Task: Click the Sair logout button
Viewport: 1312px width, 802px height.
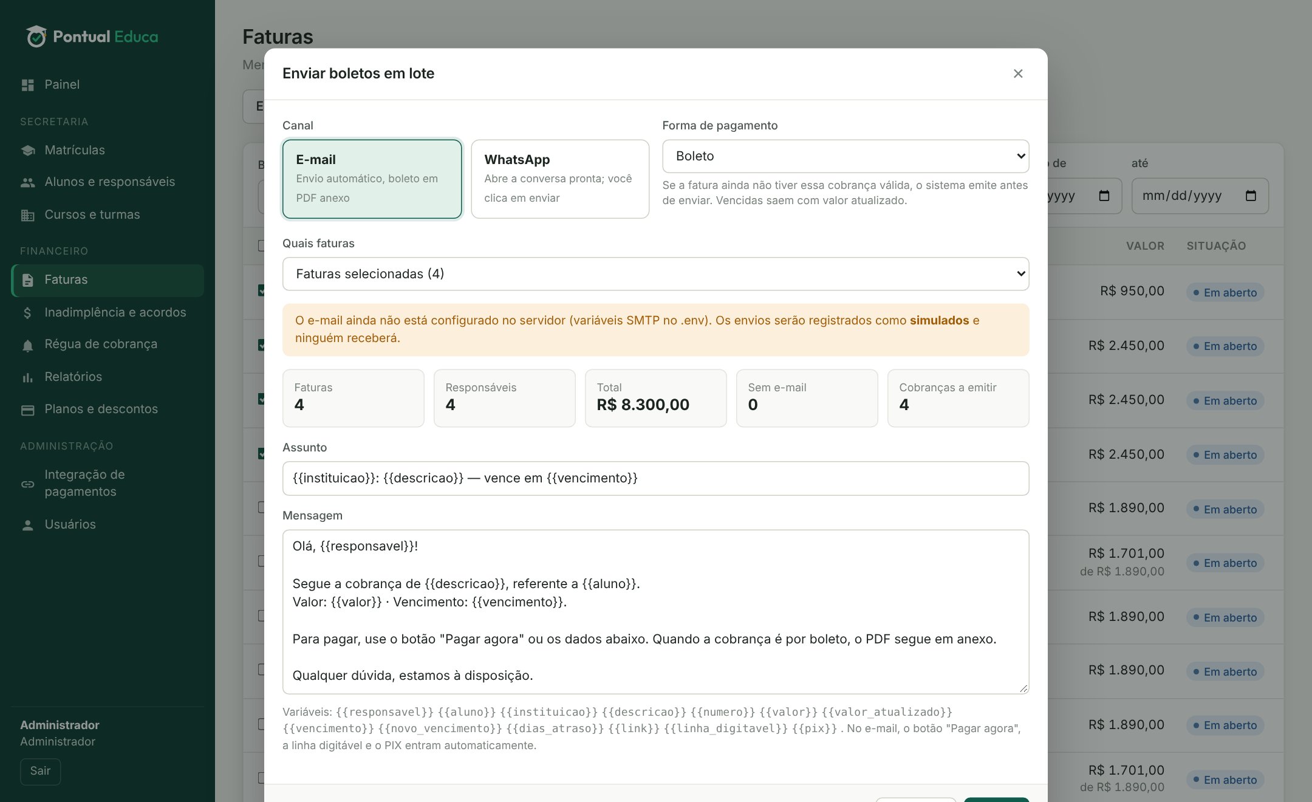Action: tap(40, 771)
